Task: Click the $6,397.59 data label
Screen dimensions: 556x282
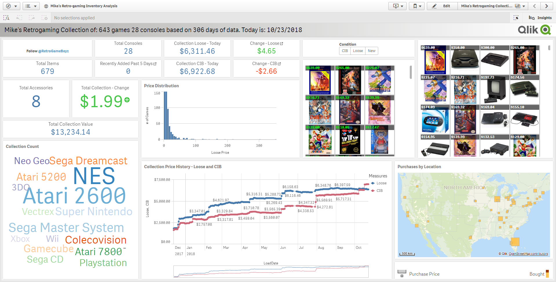Action: pyautogui.click(x=342, y=185)
